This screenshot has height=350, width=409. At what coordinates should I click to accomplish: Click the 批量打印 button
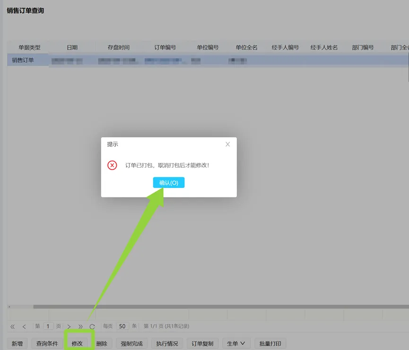(270, 343)
